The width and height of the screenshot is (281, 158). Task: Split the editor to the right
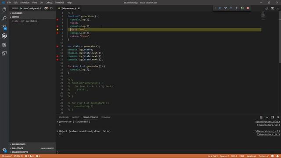(x=272, y=8)
